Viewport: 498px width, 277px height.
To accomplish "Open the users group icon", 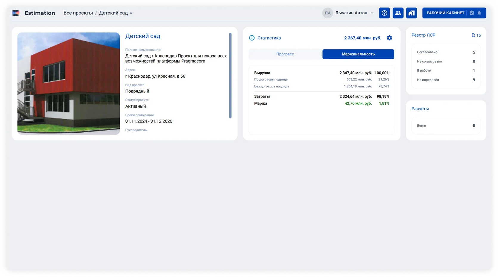I will [398, 13].
